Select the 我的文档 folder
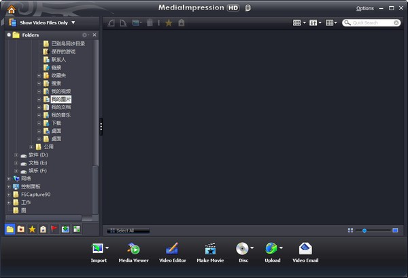The image size is (408, 278). [x=61, y=107]
